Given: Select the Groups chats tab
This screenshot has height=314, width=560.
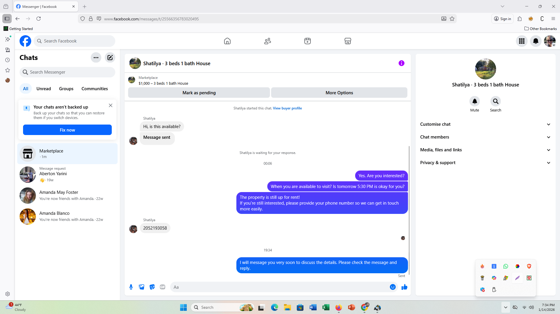Looking at the screenshot, I should (x=66, y=89).
